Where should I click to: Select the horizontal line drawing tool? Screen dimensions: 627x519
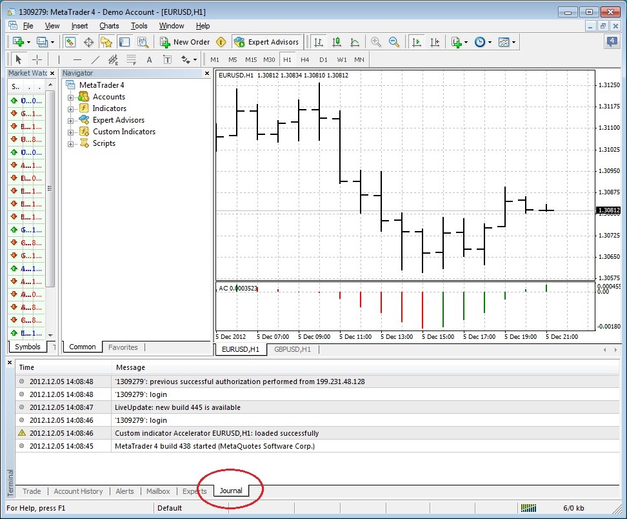[x=77, y=59]
